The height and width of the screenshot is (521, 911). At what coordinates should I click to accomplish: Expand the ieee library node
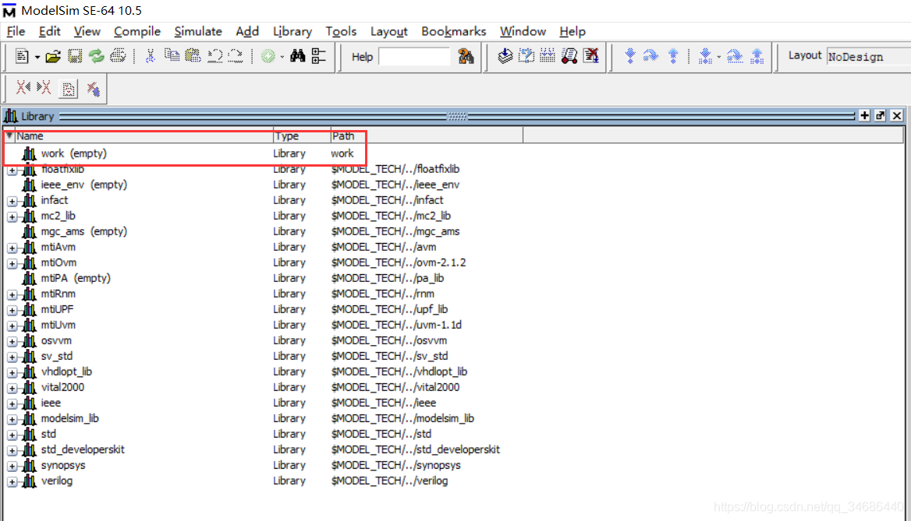click(x=12, y=404)
